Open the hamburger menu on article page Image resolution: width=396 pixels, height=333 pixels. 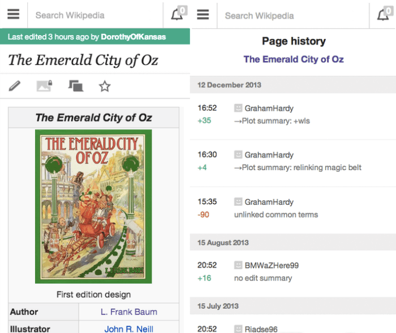pyautogui.click(x=14, y=15)
